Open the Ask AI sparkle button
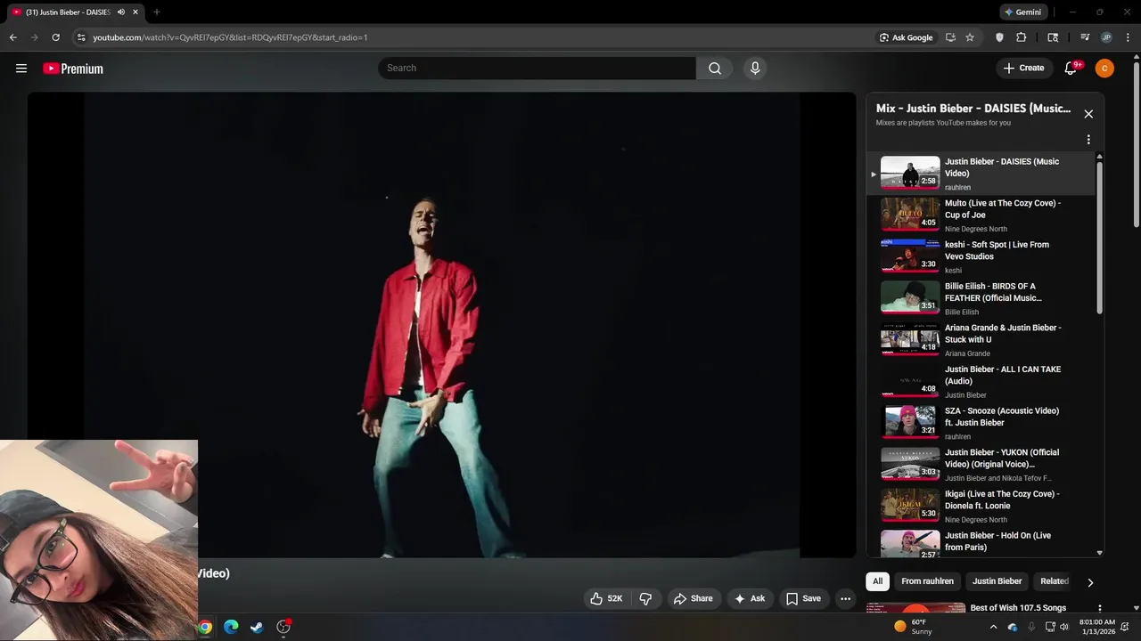 pos(750,598)
